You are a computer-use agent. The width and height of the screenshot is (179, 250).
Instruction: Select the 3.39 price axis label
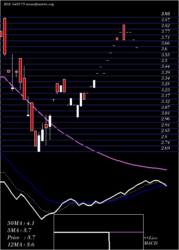[165, 72]
